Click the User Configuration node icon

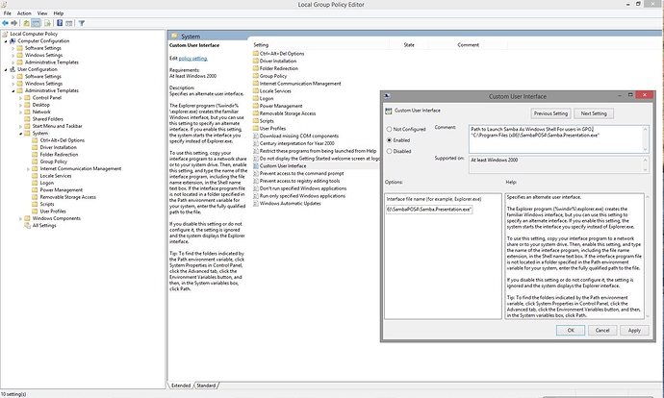coord(13,69)
